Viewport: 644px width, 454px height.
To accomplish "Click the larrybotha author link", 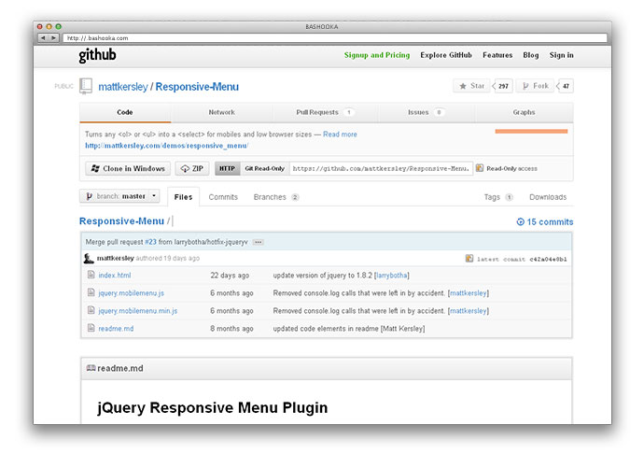I will pyautogui.click(x=391, y=276).
